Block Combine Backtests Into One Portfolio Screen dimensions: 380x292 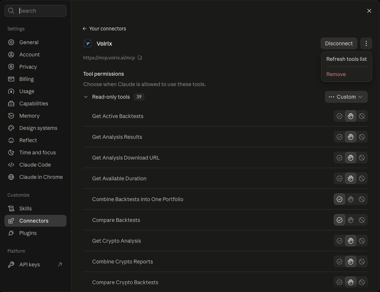[x=361, y=199]
